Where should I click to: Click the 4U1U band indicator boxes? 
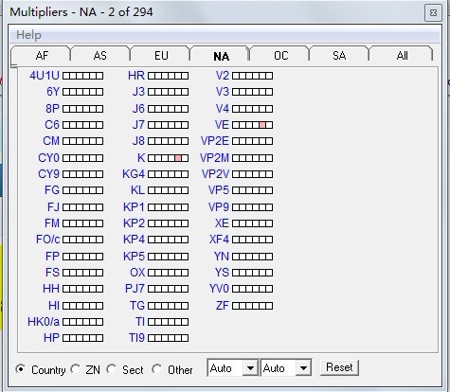coord(82,76)
